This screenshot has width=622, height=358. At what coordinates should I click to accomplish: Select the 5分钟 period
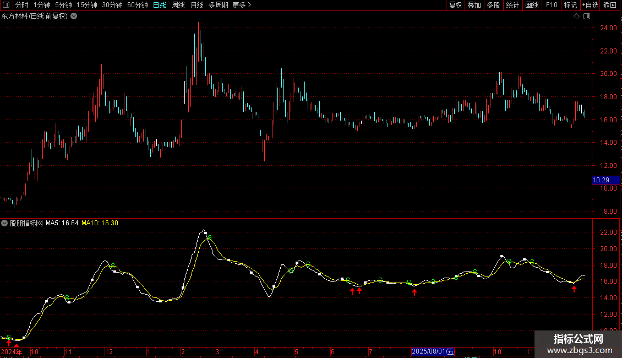pos(63,5)
